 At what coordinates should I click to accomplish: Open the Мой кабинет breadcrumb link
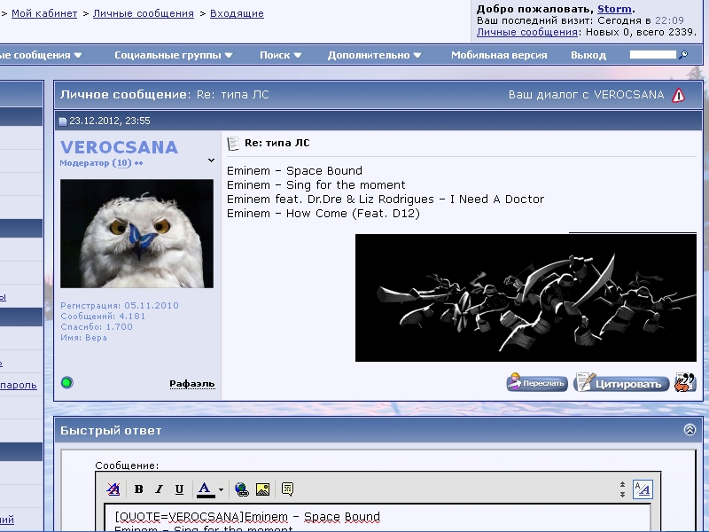pyautogui.click(x=44, y=13)
